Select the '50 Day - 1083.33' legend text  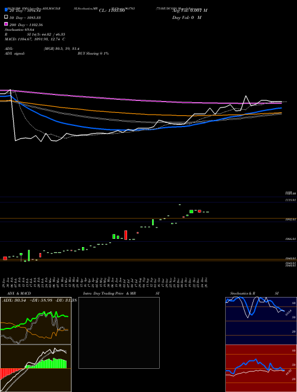click(25, 18)
